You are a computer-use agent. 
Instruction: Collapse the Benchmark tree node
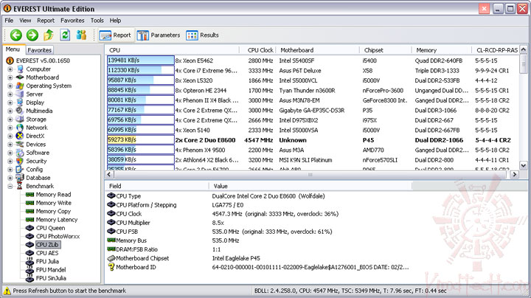tap(10, 186)
